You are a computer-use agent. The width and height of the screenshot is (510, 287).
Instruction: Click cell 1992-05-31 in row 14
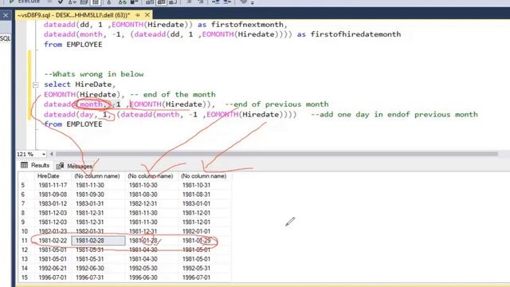196,269
